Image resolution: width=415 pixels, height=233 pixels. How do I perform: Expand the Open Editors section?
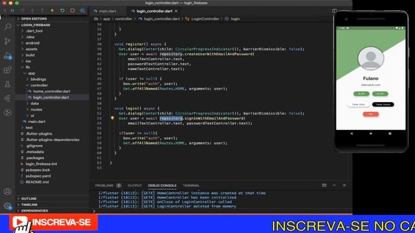[34, 19]
